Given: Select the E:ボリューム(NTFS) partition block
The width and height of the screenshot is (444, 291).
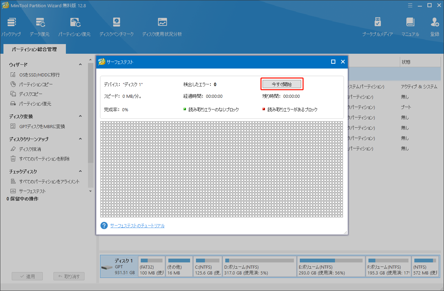Looking at the screenshot, I should click(x=331, y=266).
